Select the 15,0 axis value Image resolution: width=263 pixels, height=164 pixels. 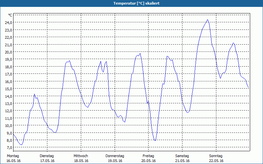pos(9,89)
